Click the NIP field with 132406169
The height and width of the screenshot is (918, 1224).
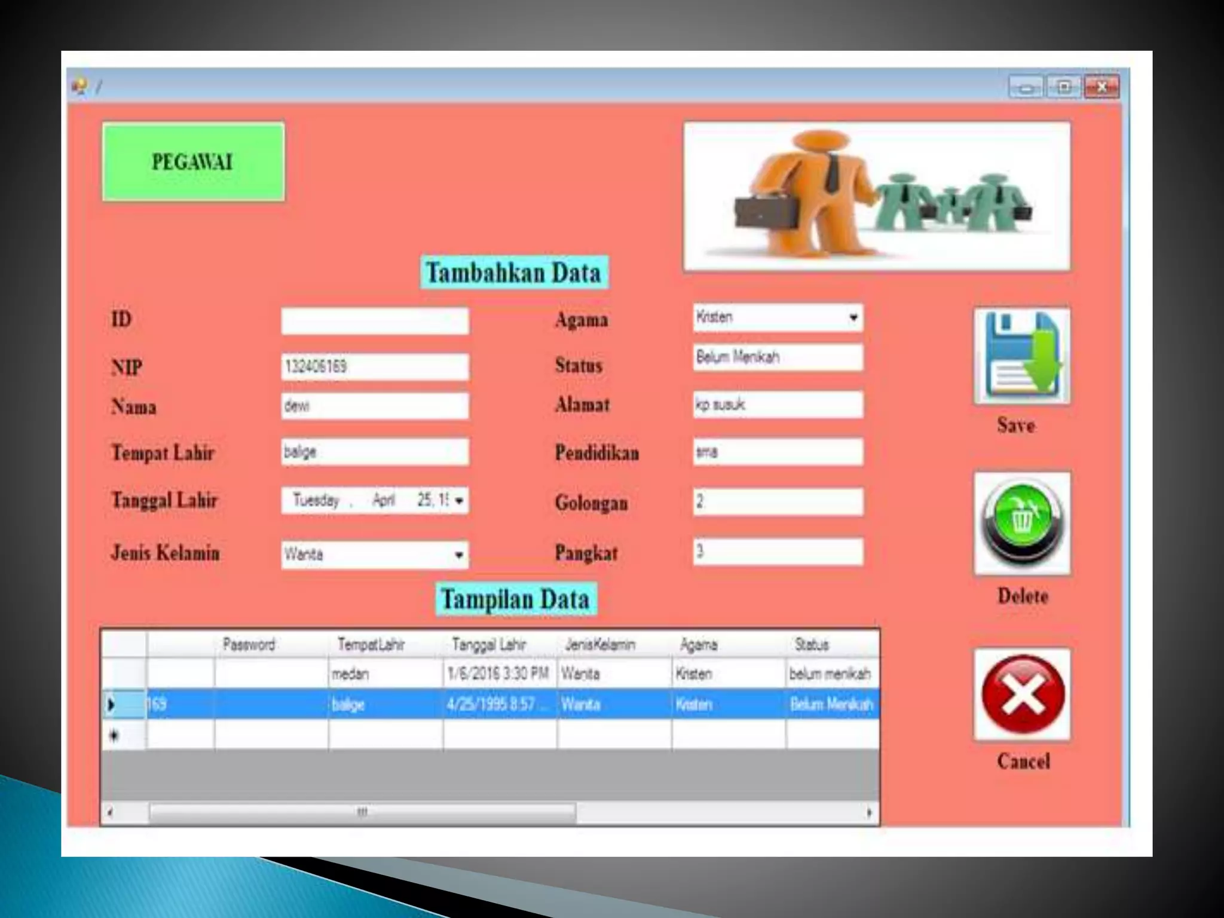(375, 366)
